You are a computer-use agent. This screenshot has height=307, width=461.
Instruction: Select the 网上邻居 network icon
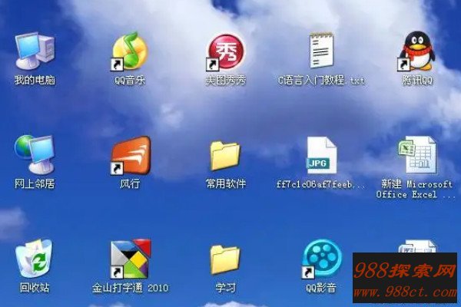click(34, 154)
